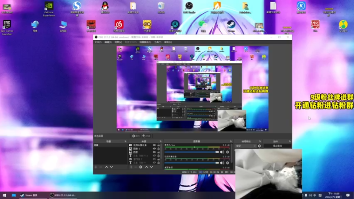Open scene transitions panel dock options
Image resolution: width=354 pixels, height=199 pixels.
point(260,142)
